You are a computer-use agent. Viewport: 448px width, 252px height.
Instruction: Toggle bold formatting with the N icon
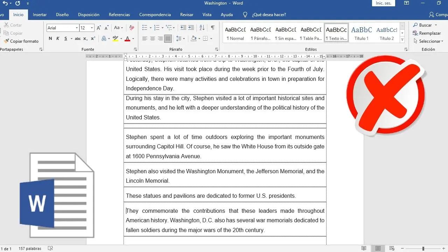click(x=50, y=38)
